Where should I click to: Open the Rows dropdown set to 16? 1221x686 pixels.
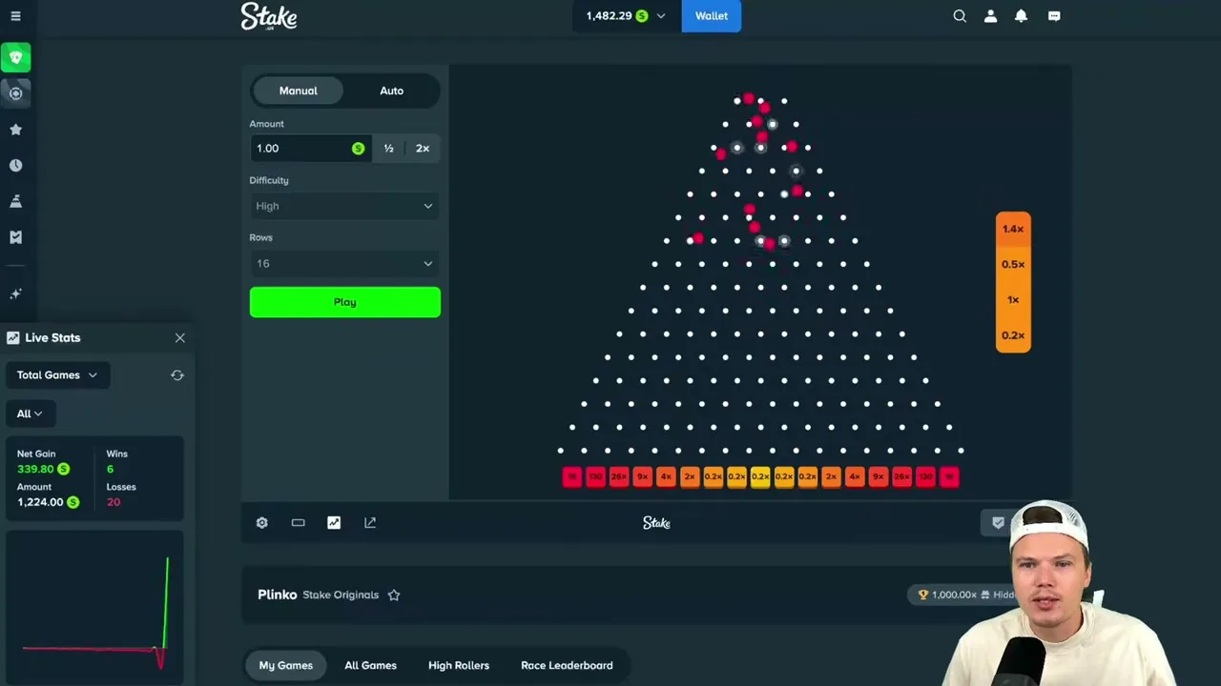tap(345, 263)
